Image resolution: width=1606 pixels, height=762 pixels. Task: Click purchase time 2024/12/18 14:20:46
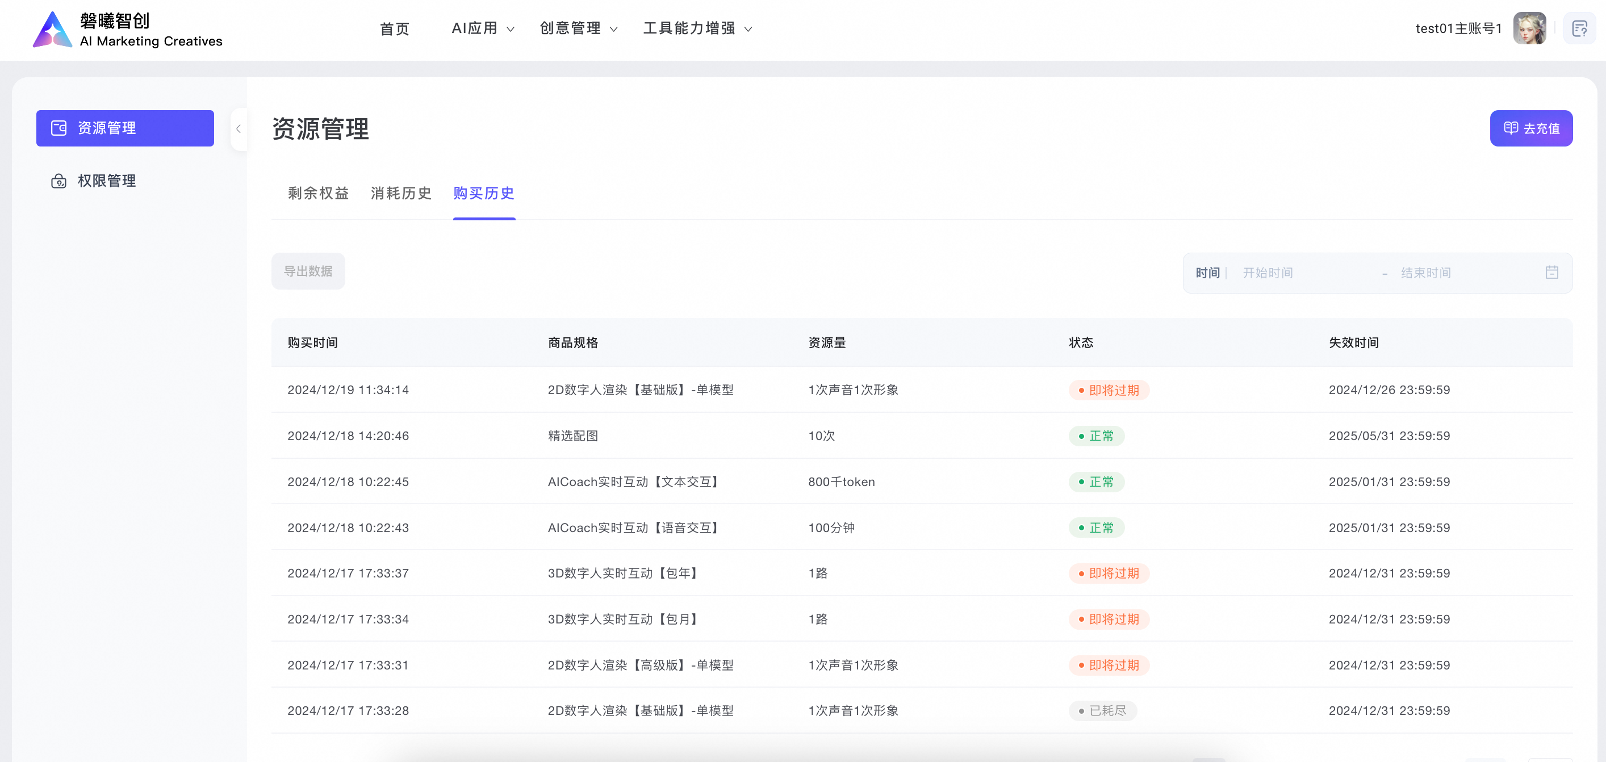tap(348, 436)
